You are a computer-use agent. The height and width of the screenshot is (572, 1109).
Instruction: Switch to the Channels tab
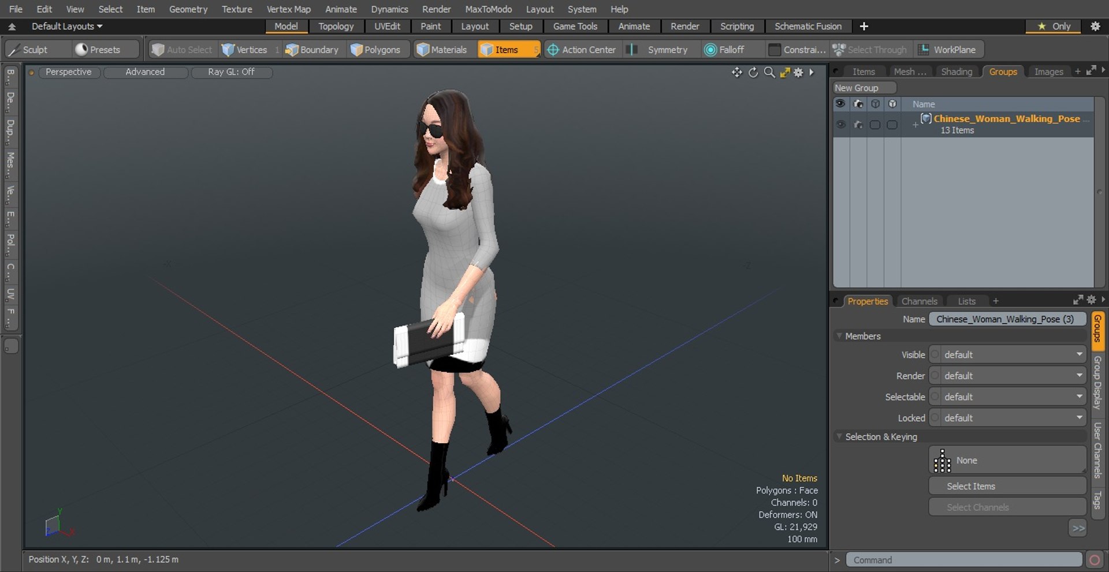tap(920, 301)
